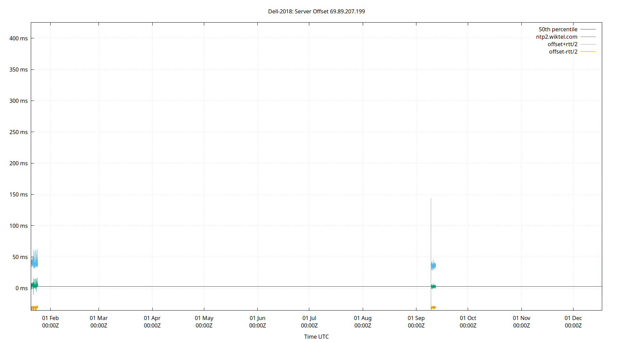Click the blue data cluster in September
This screenshot has height=342, width=633.
pyautogui.click(x=433, y=265)
